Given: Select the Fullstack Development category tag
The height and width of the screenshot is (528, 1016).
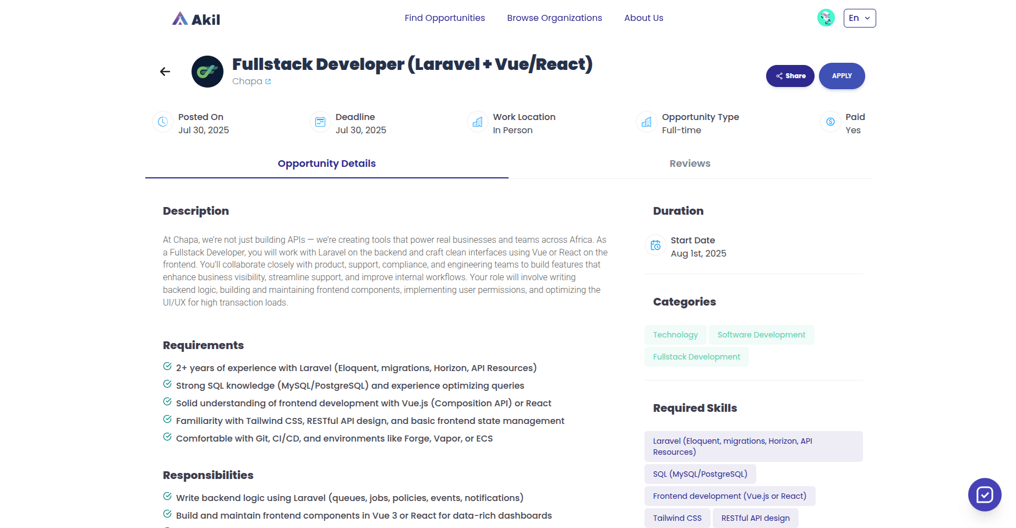Looking at the screenshot, I should (x=697, y=357).
